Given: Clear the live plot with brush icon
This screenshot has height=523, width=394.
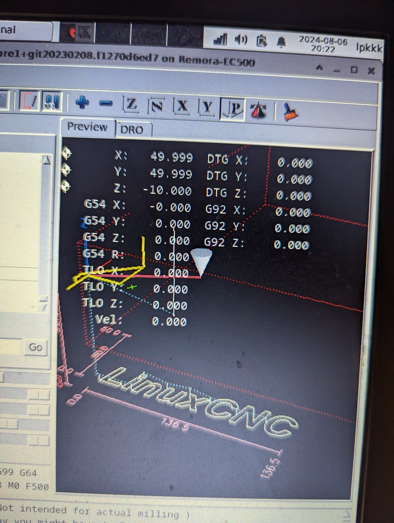Looking at the screenshot, I should [290, 112].
